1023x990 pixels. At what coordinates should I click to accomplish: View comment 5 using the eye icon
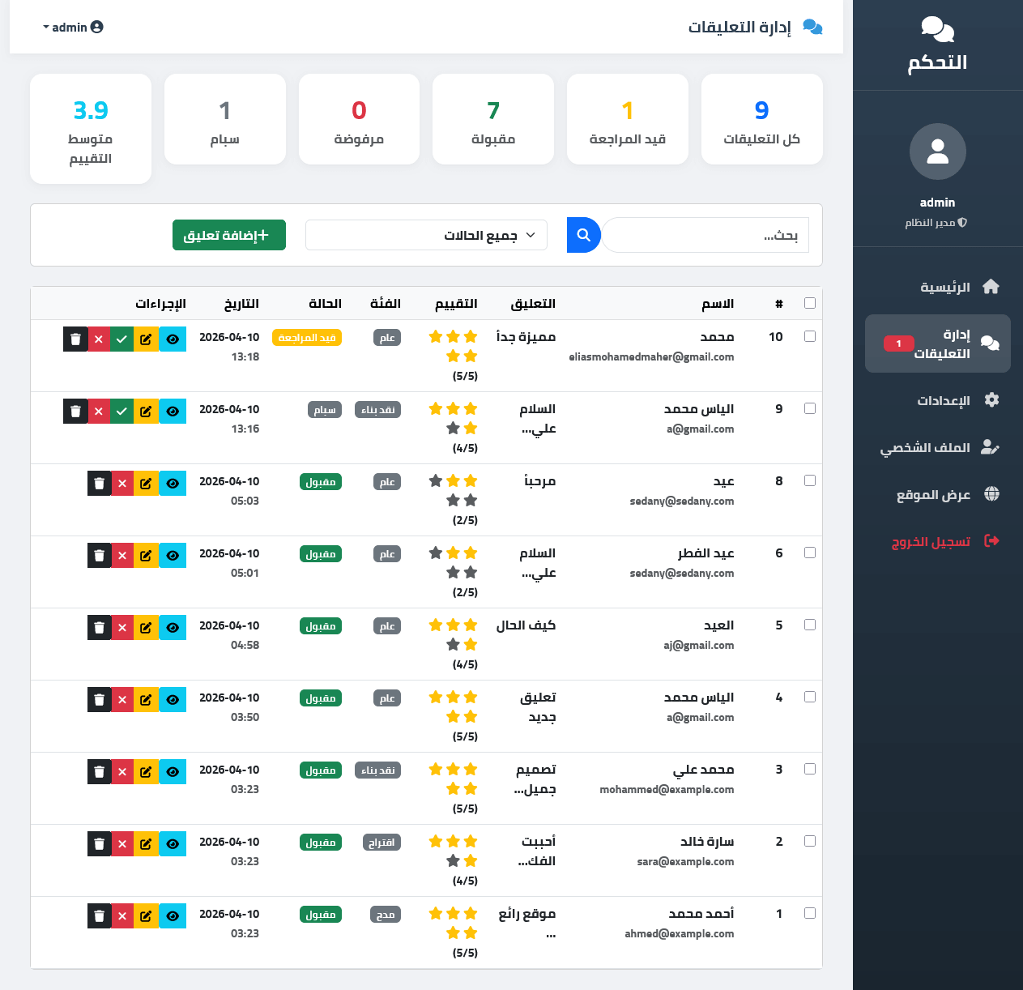click(173, 628)
